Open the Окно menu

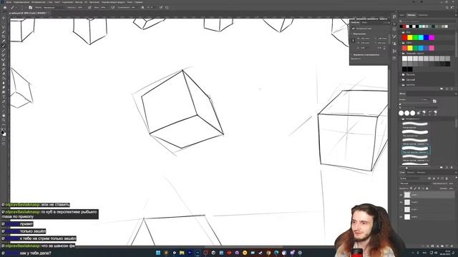[x=130, y=1]
